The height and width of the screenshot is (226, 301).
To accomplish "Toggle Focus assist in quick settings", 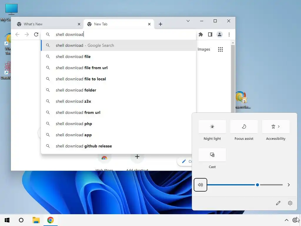I will (244, 127).
